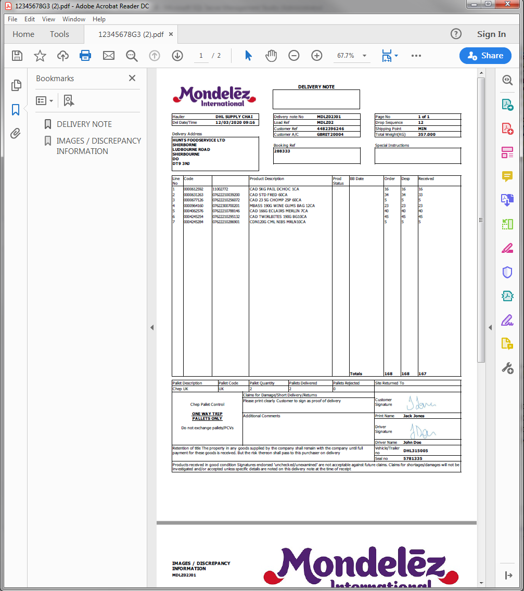This screenshot has width=524, height=591.
Task: Show more tools ellipsis
Action: click(x=416, y=56)
